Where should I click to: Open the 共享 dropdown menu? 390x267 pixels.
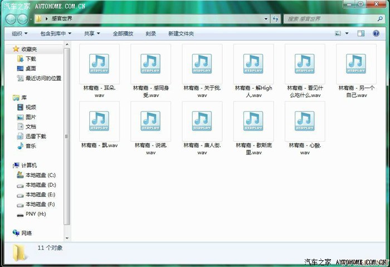coord(92,33)
